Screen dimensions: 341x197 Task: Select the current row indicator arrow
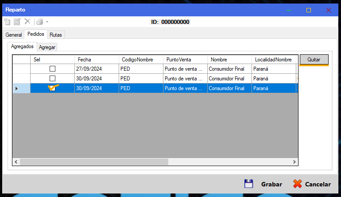[17, 88]
